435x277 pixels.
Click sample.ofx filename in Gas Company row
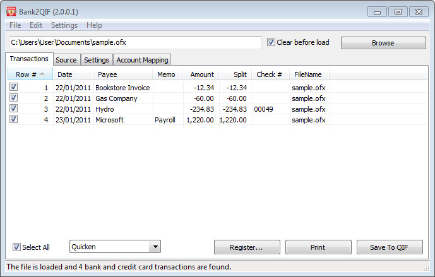click(x=309, y=98)
